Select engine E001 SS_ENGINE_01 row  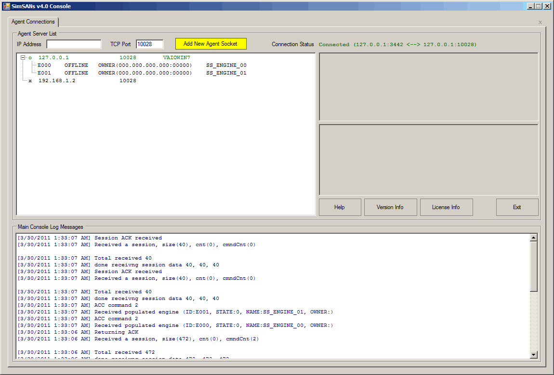[x=142, y=73]
